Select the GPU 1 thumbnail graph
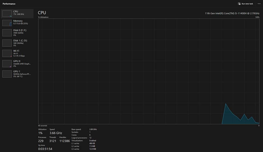 [7, 74]
